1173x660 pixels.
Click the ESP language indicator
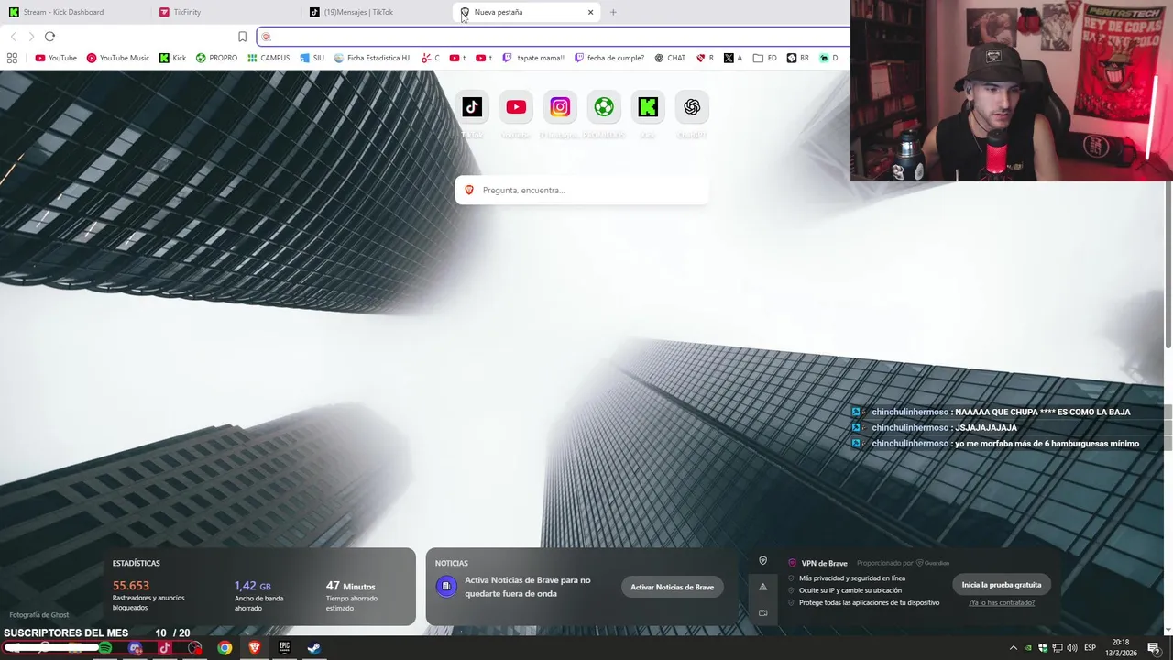[1091, 648]
